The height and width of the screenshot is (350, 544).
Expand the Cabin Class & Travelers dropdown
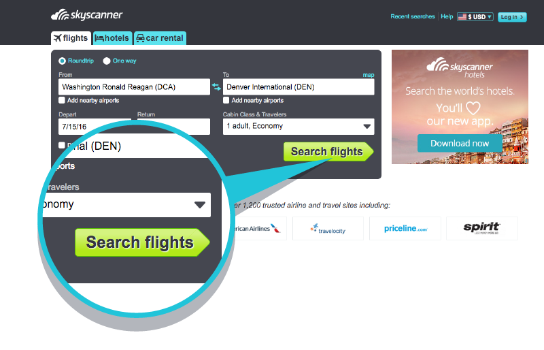(299, 127)
